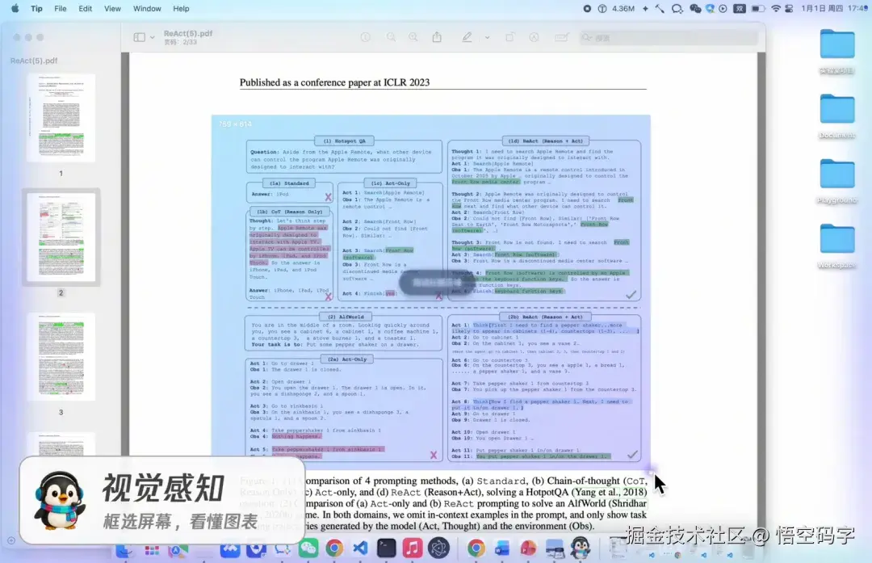Show the Markup toolbar icon
The width and height of the screenshot is (872, 563).
[534, 36]
